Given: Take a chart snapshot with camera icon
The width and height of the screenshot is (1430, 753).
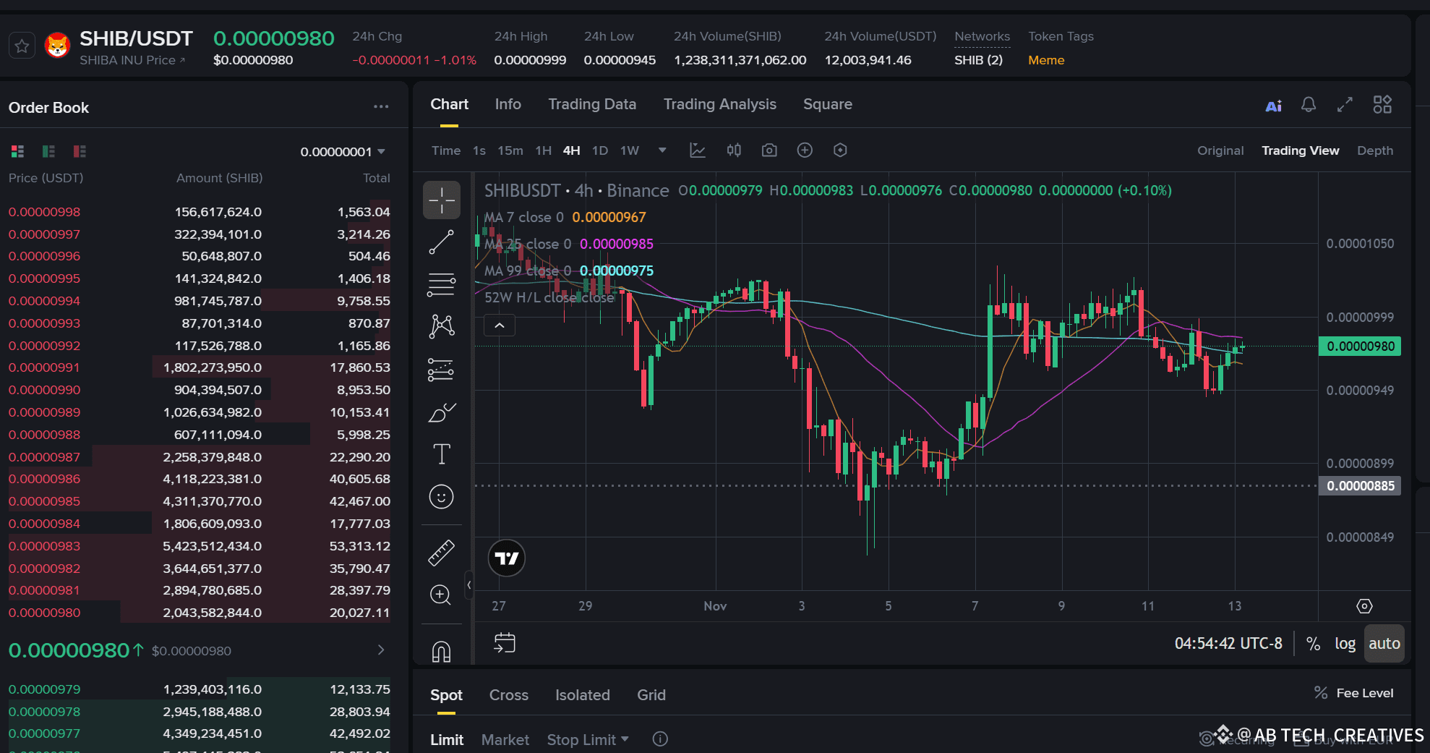Looking at the screenshot, I should click(769, 150).
